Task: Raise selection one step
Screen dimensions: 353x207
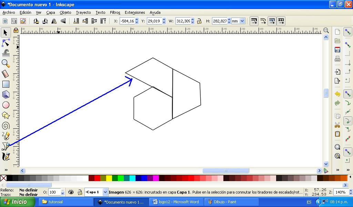Action: (94, 21)
